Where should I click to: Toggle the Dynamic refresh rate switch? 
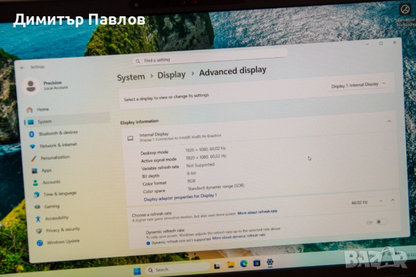pyautogui.click(x=381, y=222)
